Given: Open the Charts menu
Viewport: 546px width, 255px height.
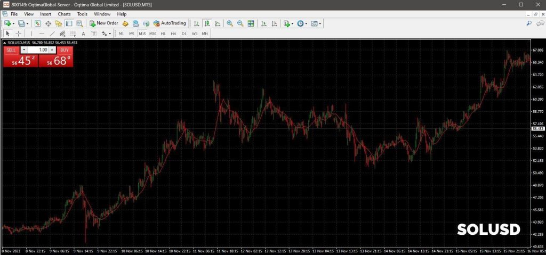Looking at the screenshot, I should 64,14.
